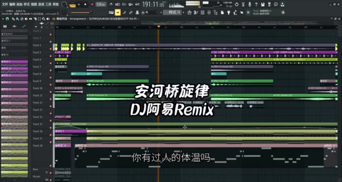Image resolution: width=342 pixels, height=182 pixels.
Task: Click the master pitch knob
Action: (64, 12)
